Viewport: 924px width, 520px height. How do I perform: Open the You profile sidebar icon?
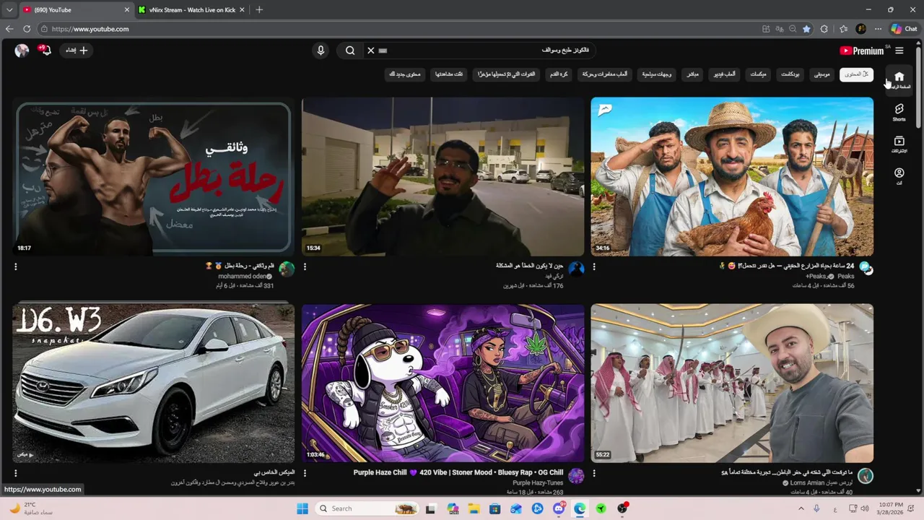899,176
